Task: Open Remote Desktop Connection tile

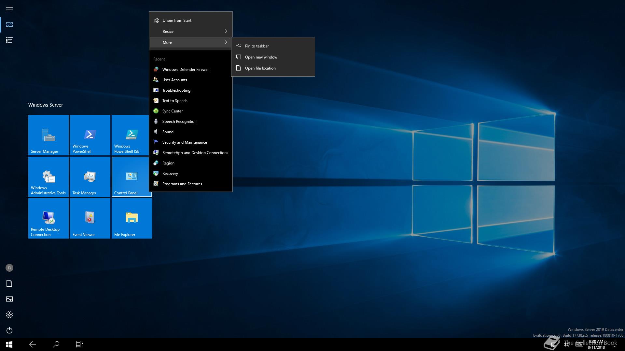Action: pyautogui.click(x=49, y=218)
